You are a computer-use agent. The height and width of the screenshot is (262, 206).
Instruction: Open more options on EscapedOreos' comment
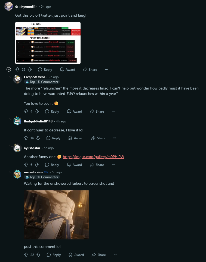pyautogui.click(x=113, y=111)
